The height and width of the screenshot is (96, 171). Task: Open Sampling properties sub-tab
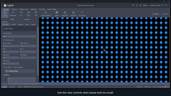point(21,25)
